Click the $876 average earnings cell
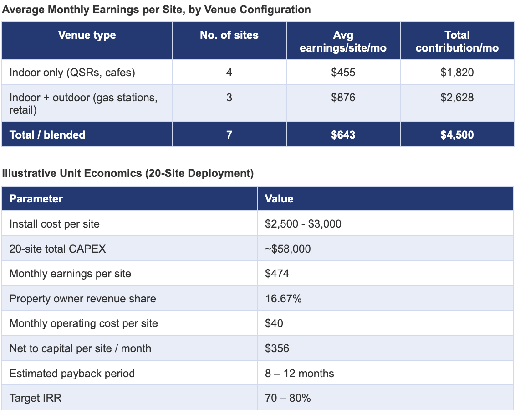520x415 pixels. [x=343, y=104]
